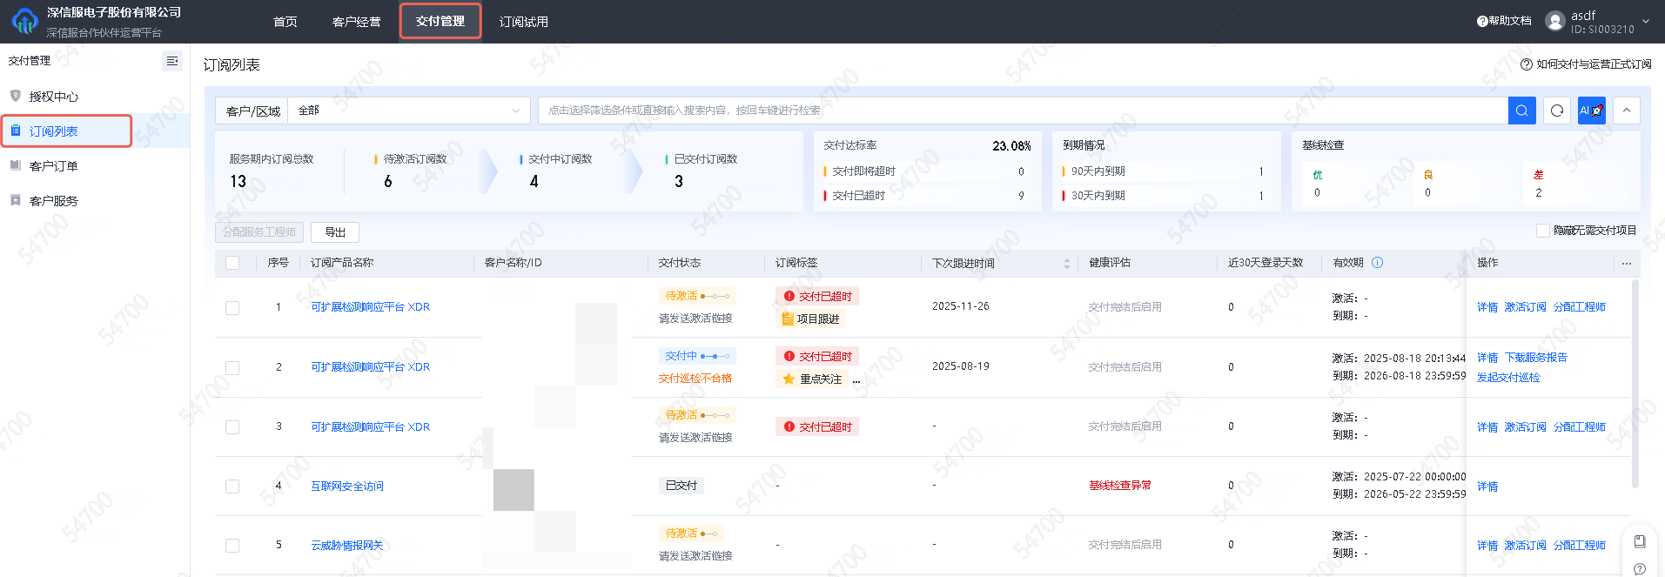Open the AI assistant icon button
The height and width of the screenshot is (577, 1665).
coord(1591,111)
